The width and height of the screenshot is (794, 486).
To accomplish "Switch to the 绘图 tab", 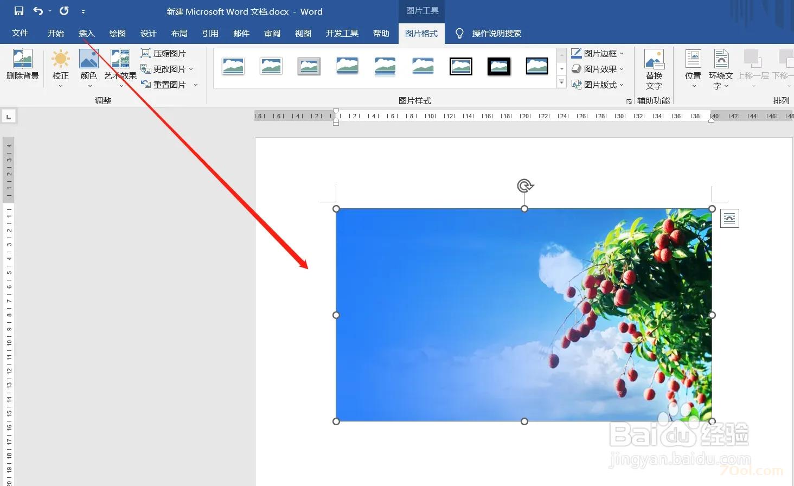I will pos(118,33).
